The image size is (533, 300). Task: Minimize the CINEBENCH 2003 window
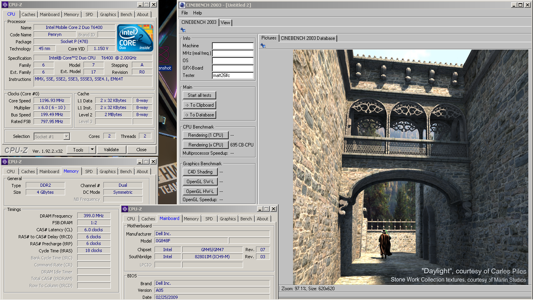[x=515, y=5]
